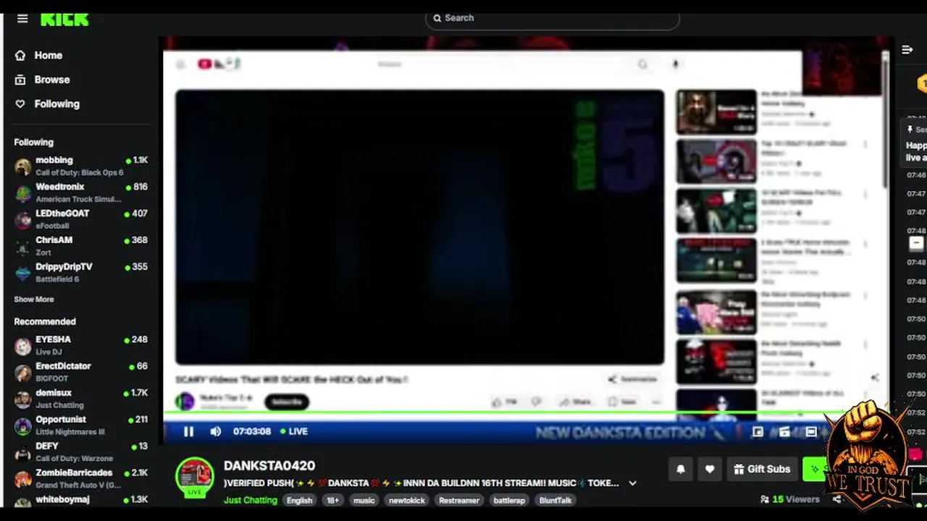Open ChrisAM channel in sidebar
The width and height of the screenshot is (927, 521).
click(x=81, y=247)
